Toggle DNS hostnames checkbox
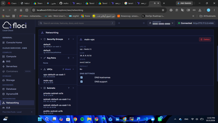Viewport: 218px width, 123px height. [x=81, y=78]
